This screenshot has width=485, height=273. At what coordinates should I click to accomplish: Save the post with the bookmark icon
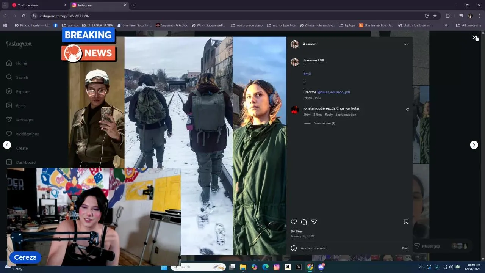pos(406,222)
